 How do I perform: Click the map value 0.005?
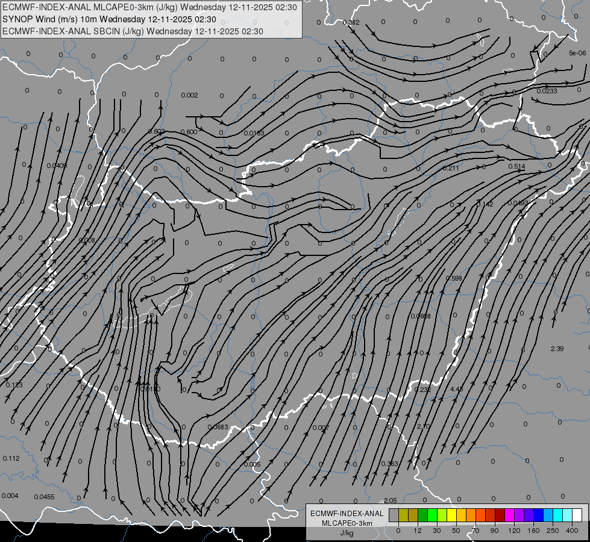pos(252,464)
